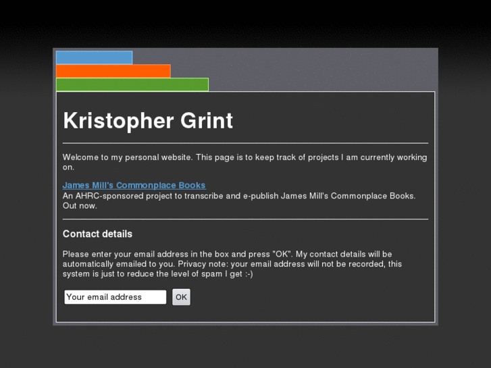
Task: Click the blue bar in the header
Action: (x=95, y=57)
